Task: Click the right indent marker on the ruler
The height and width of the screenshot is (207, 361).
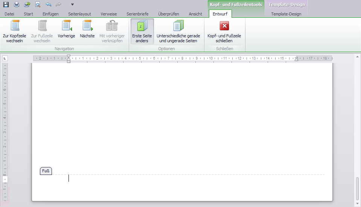Action: click(297, 59)
